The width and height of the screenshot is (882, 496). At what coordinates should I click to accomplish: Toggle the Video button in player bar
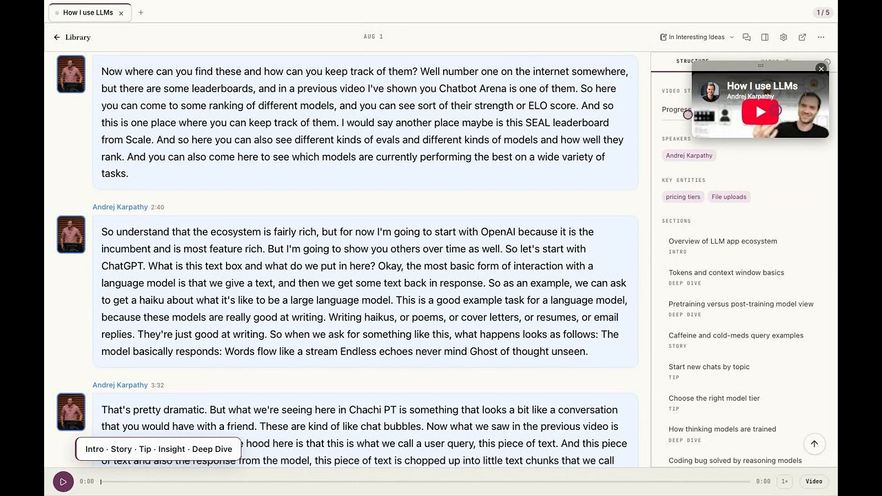tap(814, 482)
